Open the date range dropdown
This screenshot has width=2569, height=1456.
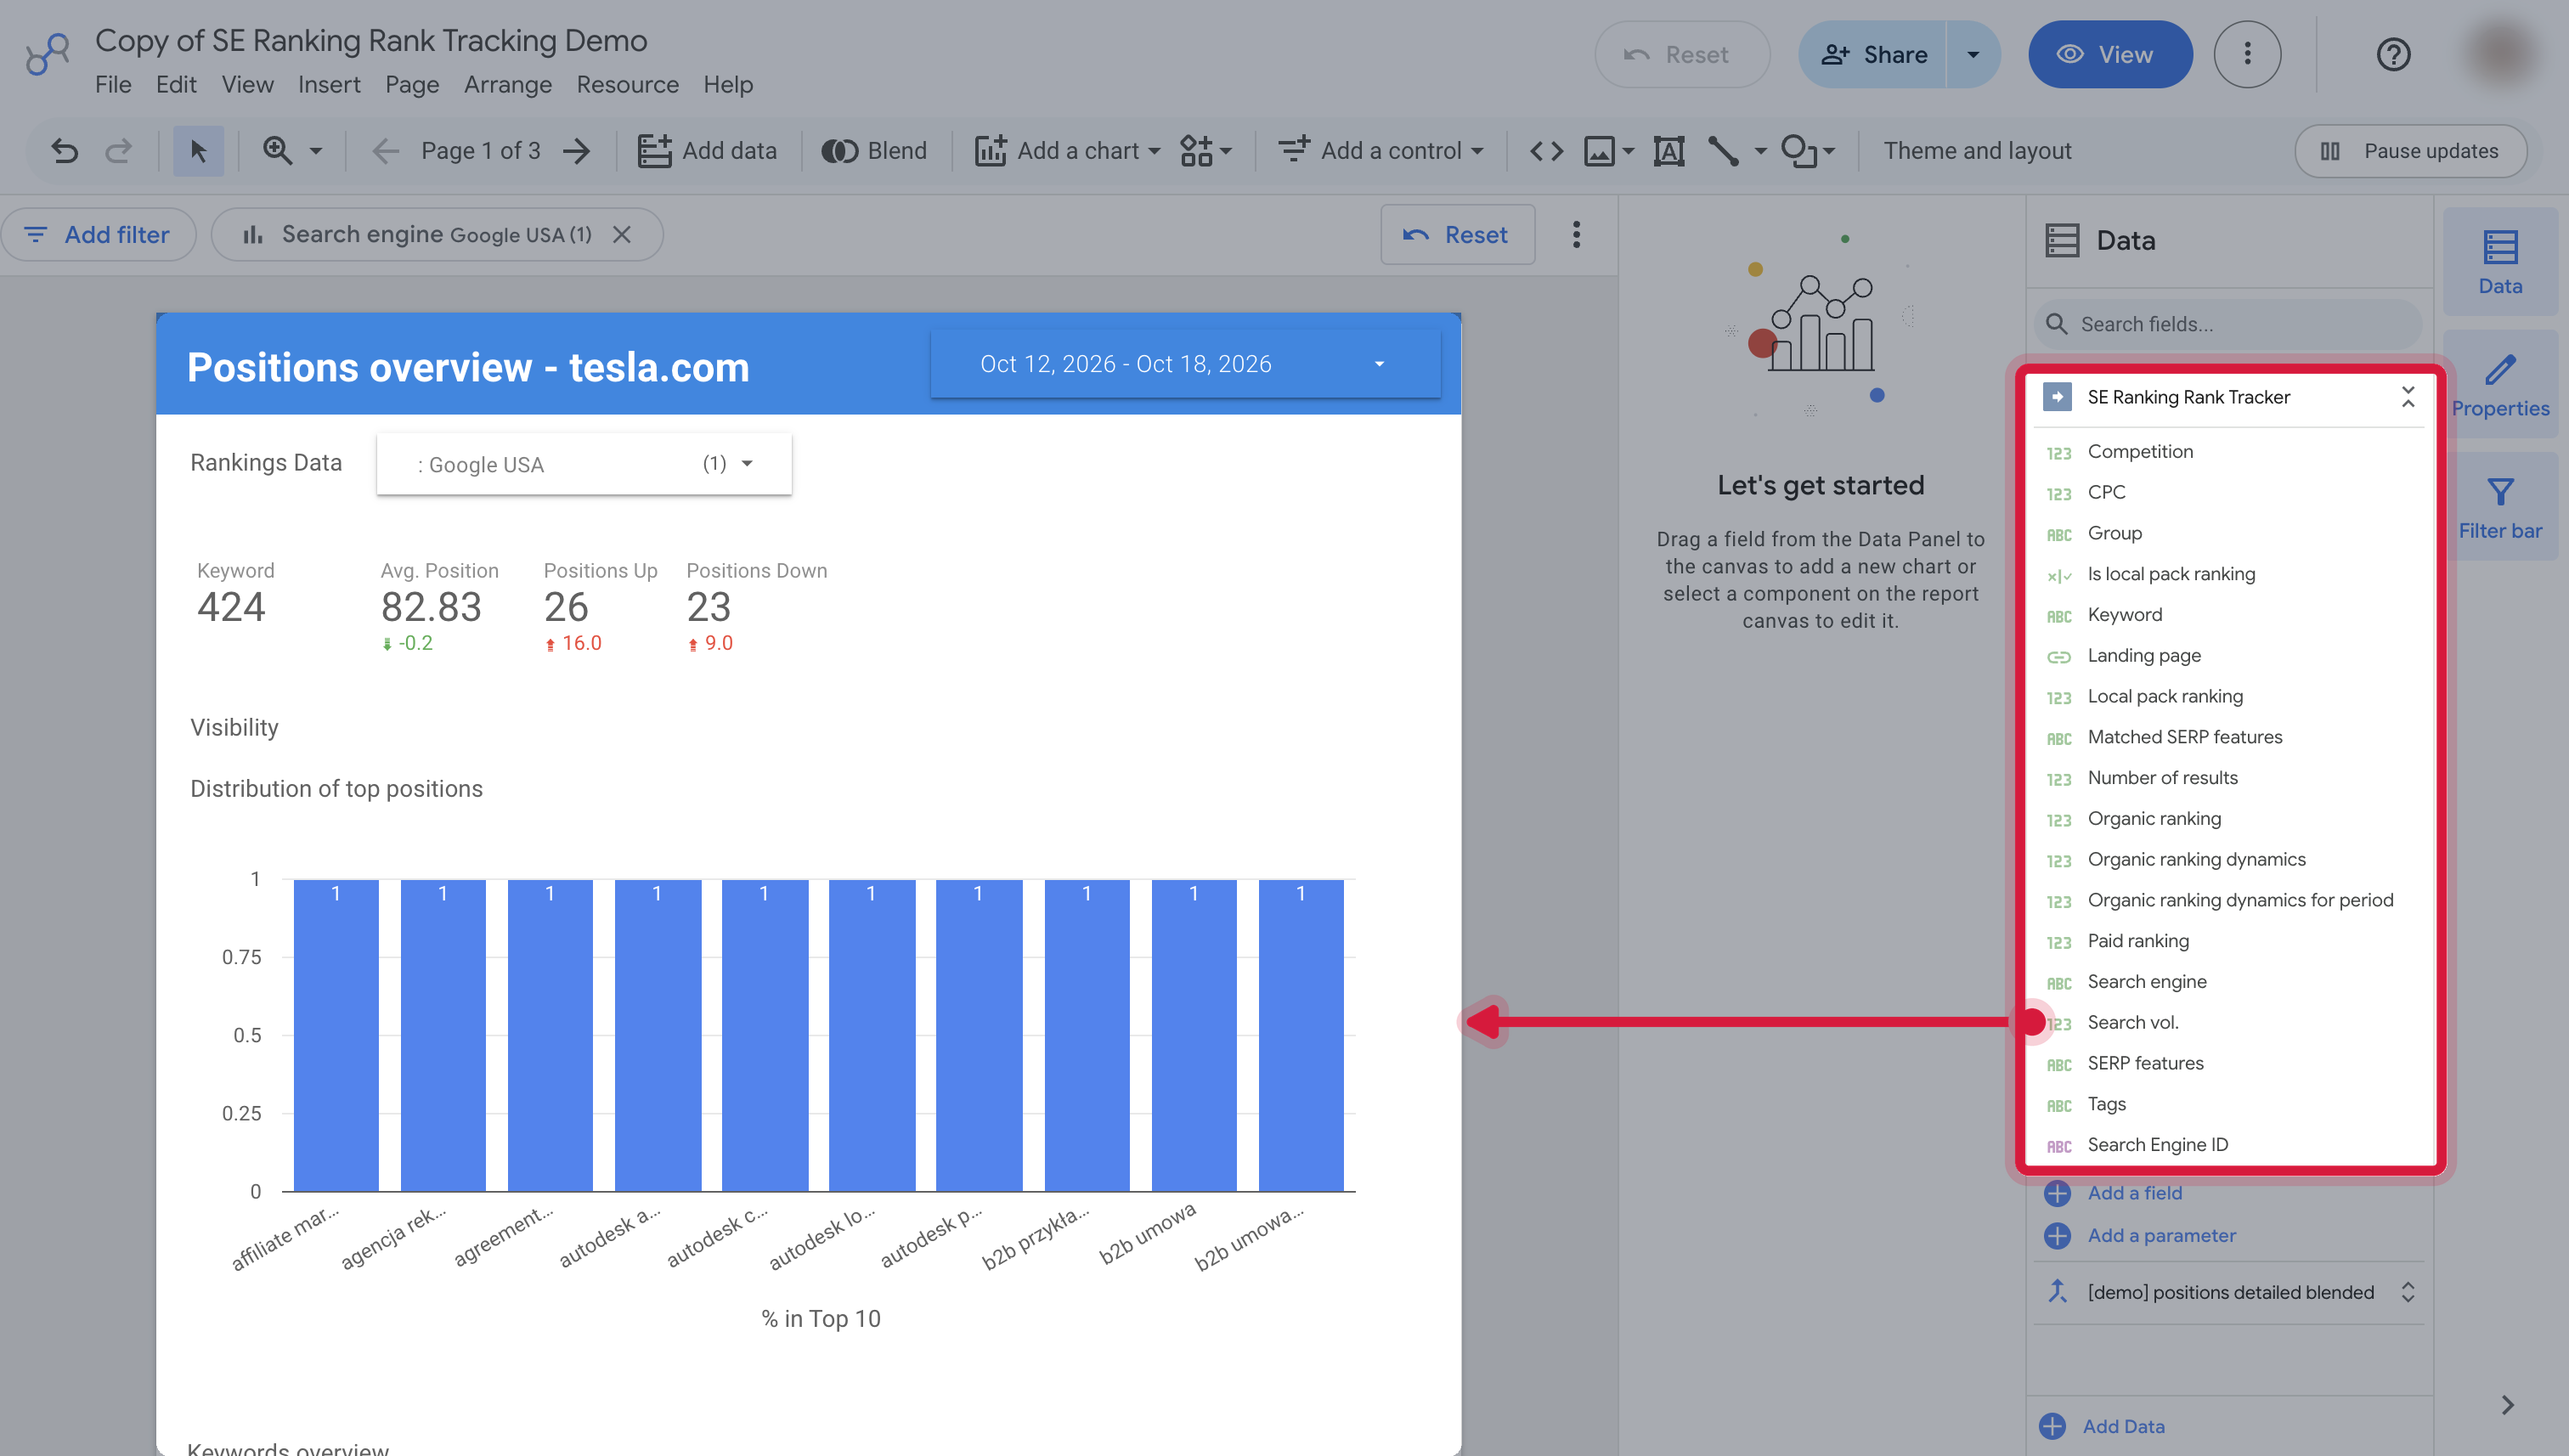(1185, 364)
